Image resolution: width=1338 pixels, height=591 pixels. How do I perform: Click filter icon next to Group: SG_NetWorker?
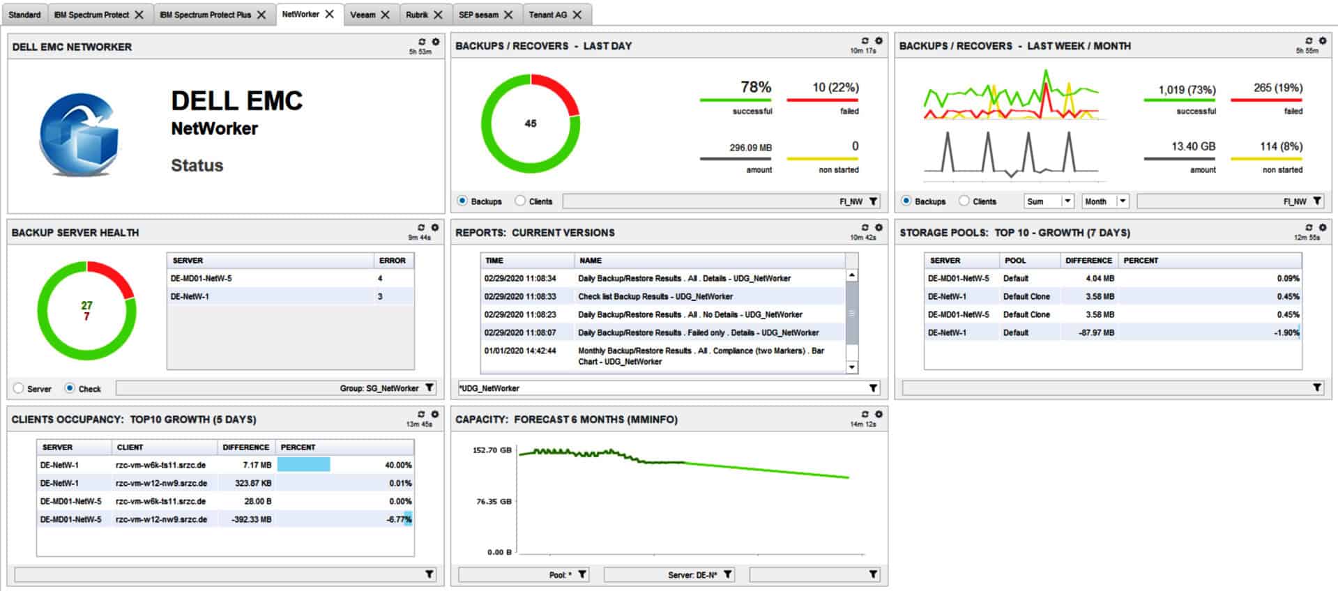[429, 388]
